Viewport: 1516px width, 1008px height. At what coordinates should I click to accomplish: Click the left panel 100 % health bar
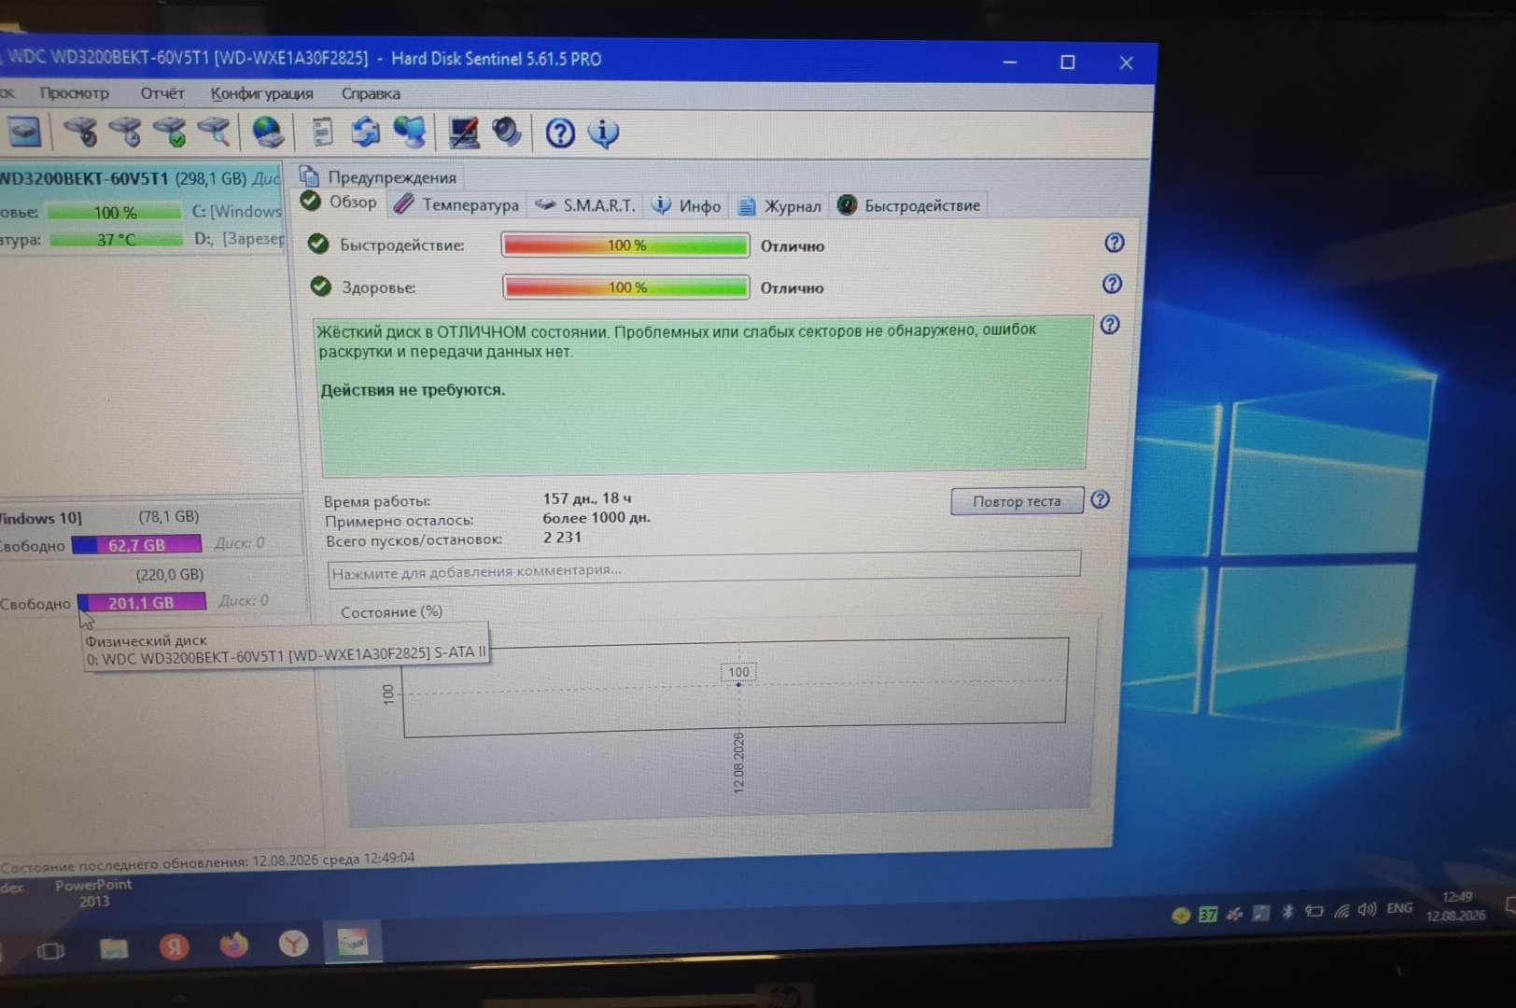(114, 213)
